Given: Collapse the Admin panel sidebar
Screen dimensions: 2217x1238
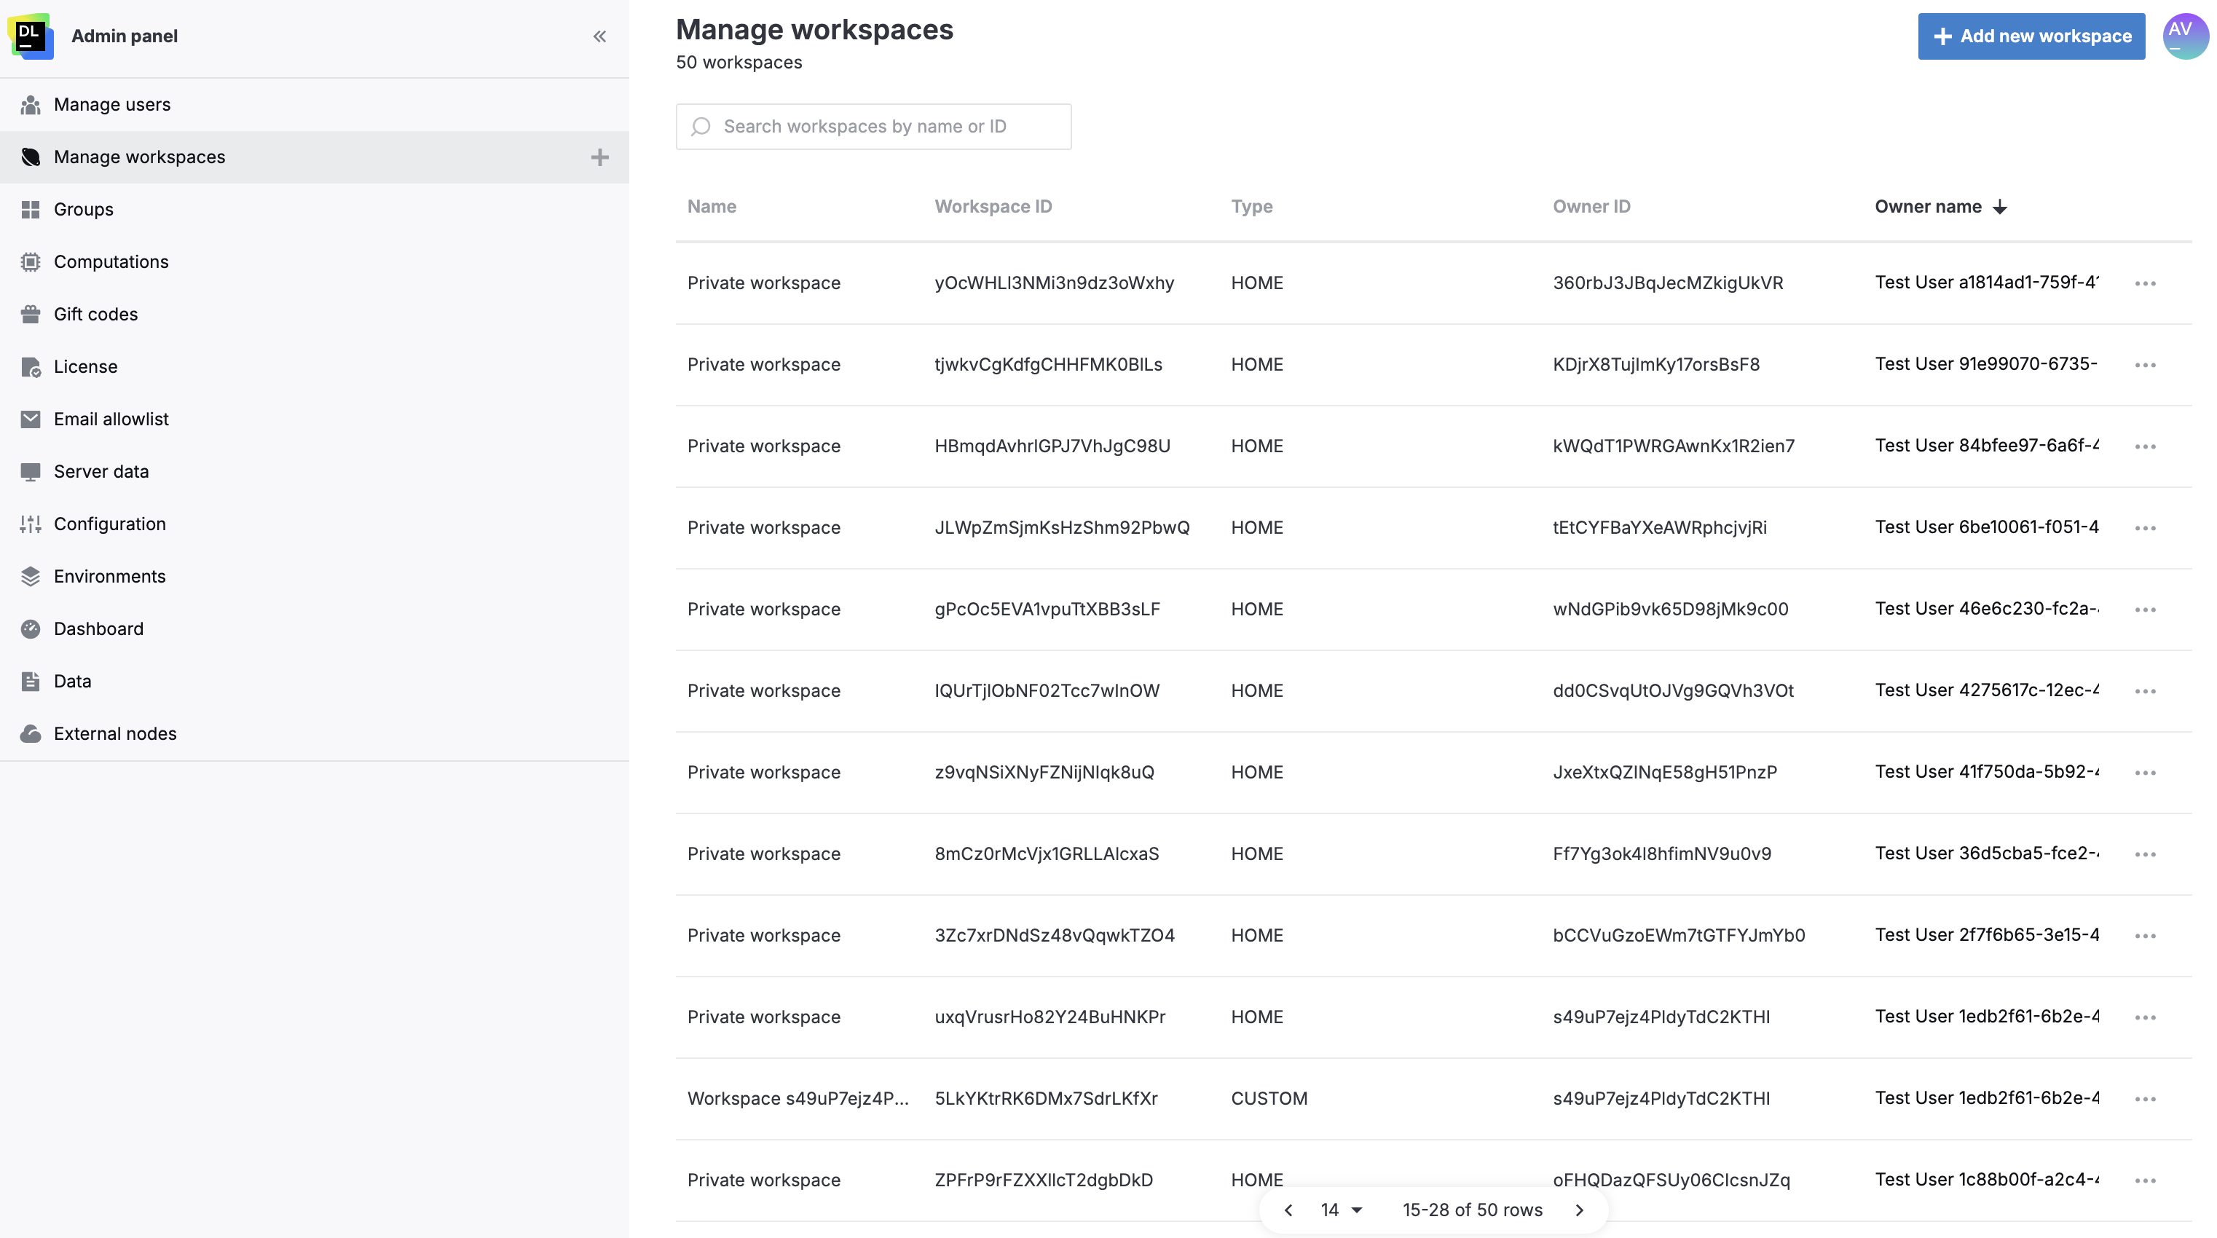Looking at the screenshot, I should 600,36.
